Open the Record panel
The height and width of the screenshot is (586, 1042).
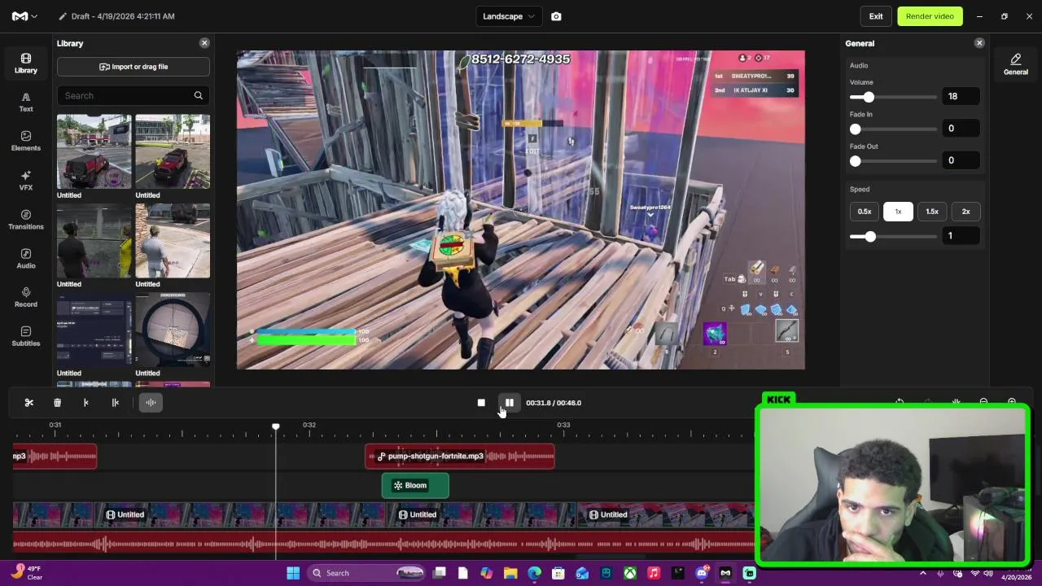click(x=25, y=297)
